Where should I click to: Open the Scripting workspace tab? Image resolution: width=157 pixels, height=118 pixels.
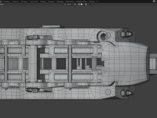click(x=92, y=2)
